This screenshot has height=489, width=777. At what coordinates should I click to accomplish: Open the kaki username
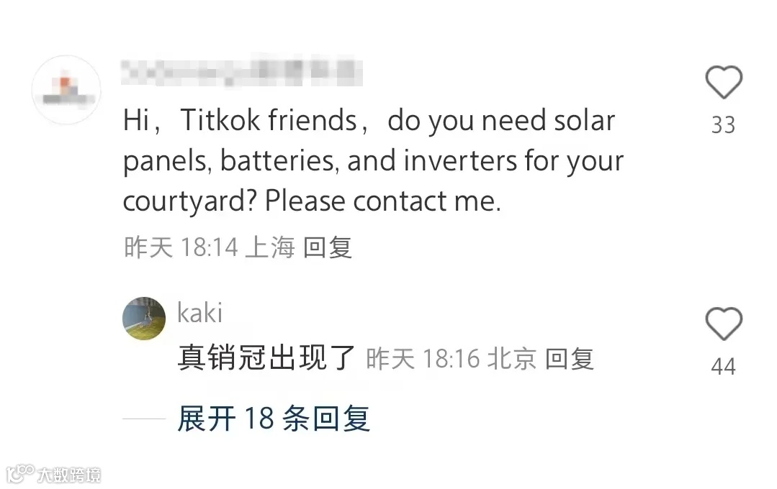point(199,313)
